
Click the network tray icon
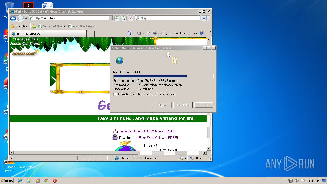click(290, 181)
